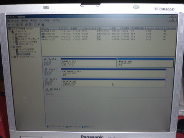The height and width of the screenshot is (138, 184).
Task: Click the ディスク 0 disk label
Action: tap(53, 59)
